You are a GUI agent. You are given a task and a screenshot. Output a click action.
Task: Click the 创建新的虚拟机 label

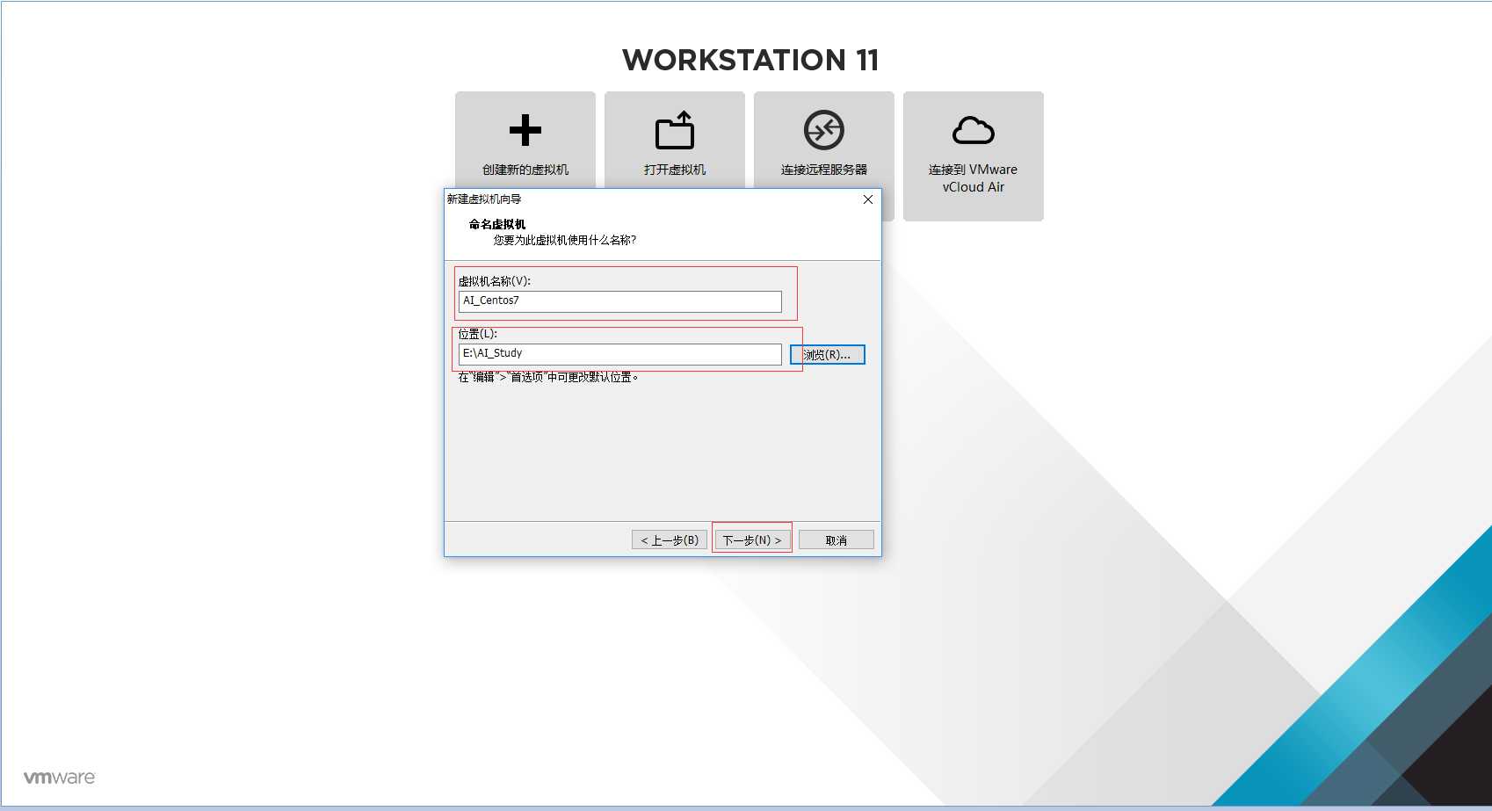[525, 170]
